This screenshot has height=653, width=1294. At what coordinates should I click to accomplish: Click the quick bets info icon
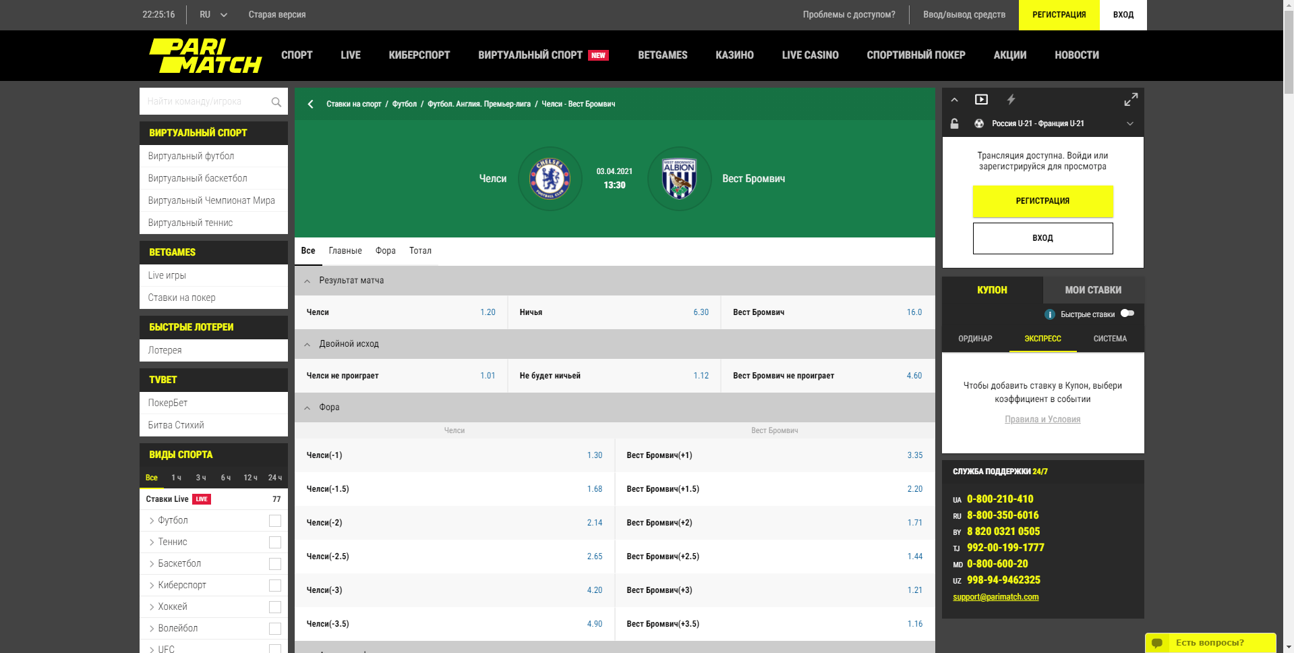tap(1049, 314)
